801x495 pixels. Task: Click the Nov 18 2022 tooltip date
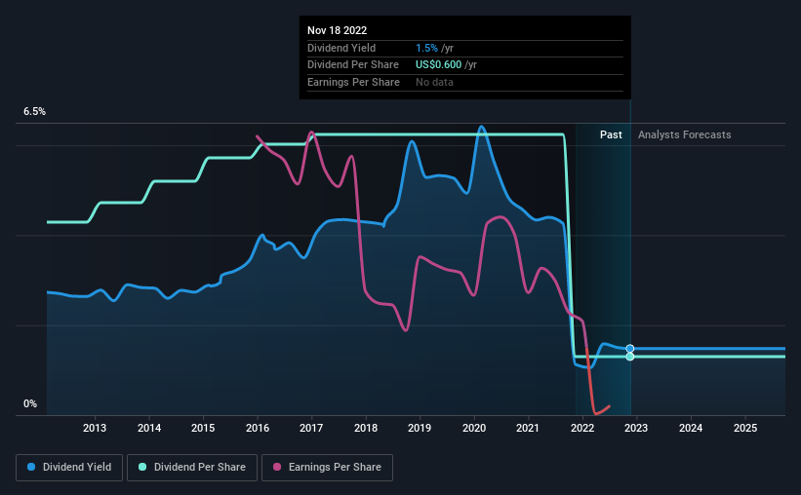pos(338,30)
